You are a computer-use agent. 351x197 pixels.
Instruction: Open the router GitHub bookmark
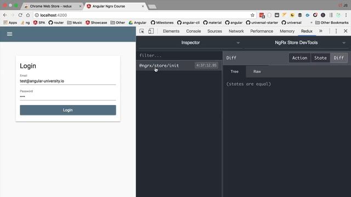(x=56, y=22)
